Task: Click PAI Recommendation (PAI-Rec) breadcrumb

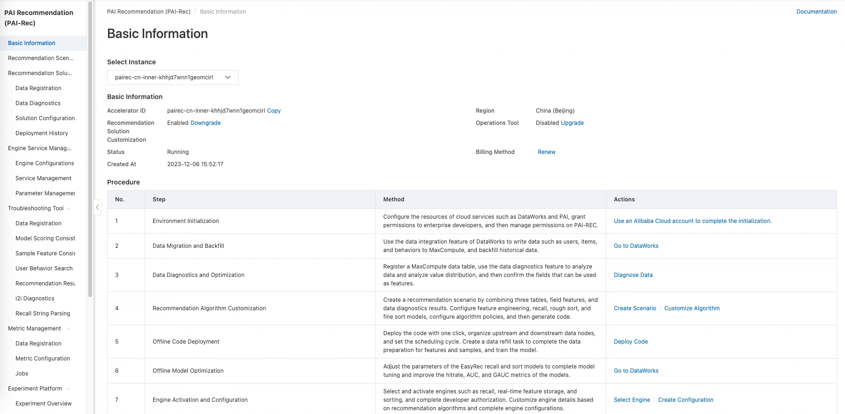Action: (x=148, y=12)
